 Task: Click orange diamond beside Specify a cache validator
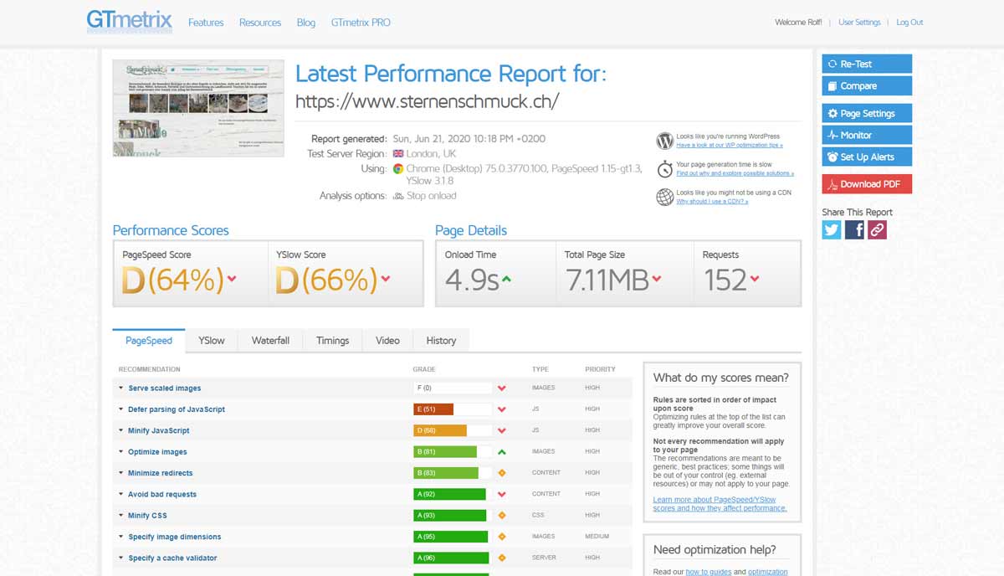point(502,558)
